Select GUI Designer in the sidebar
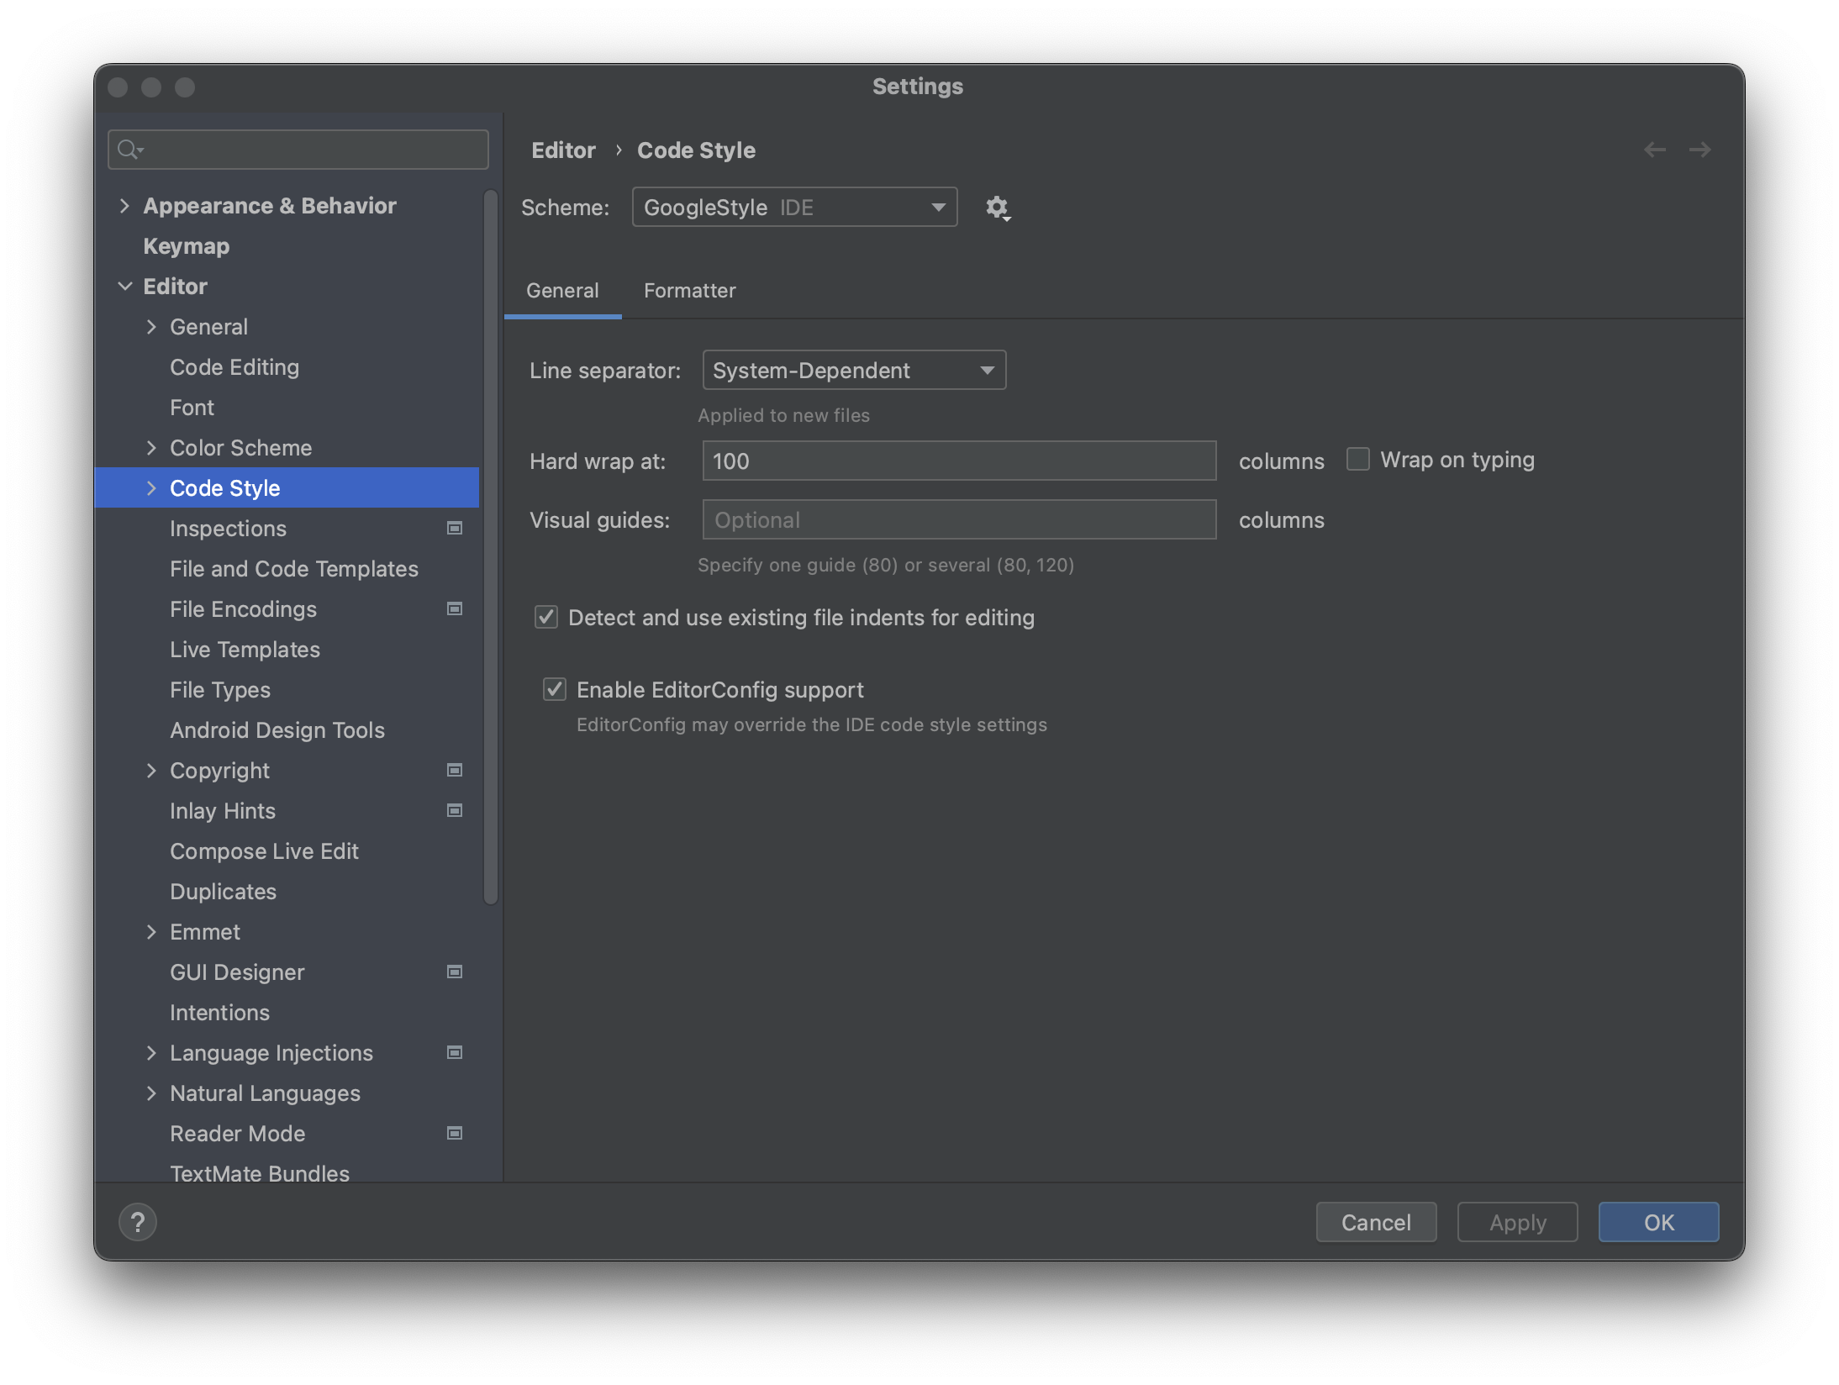This screenshot has height=1385, width=1839. click(x=236, y=972)
